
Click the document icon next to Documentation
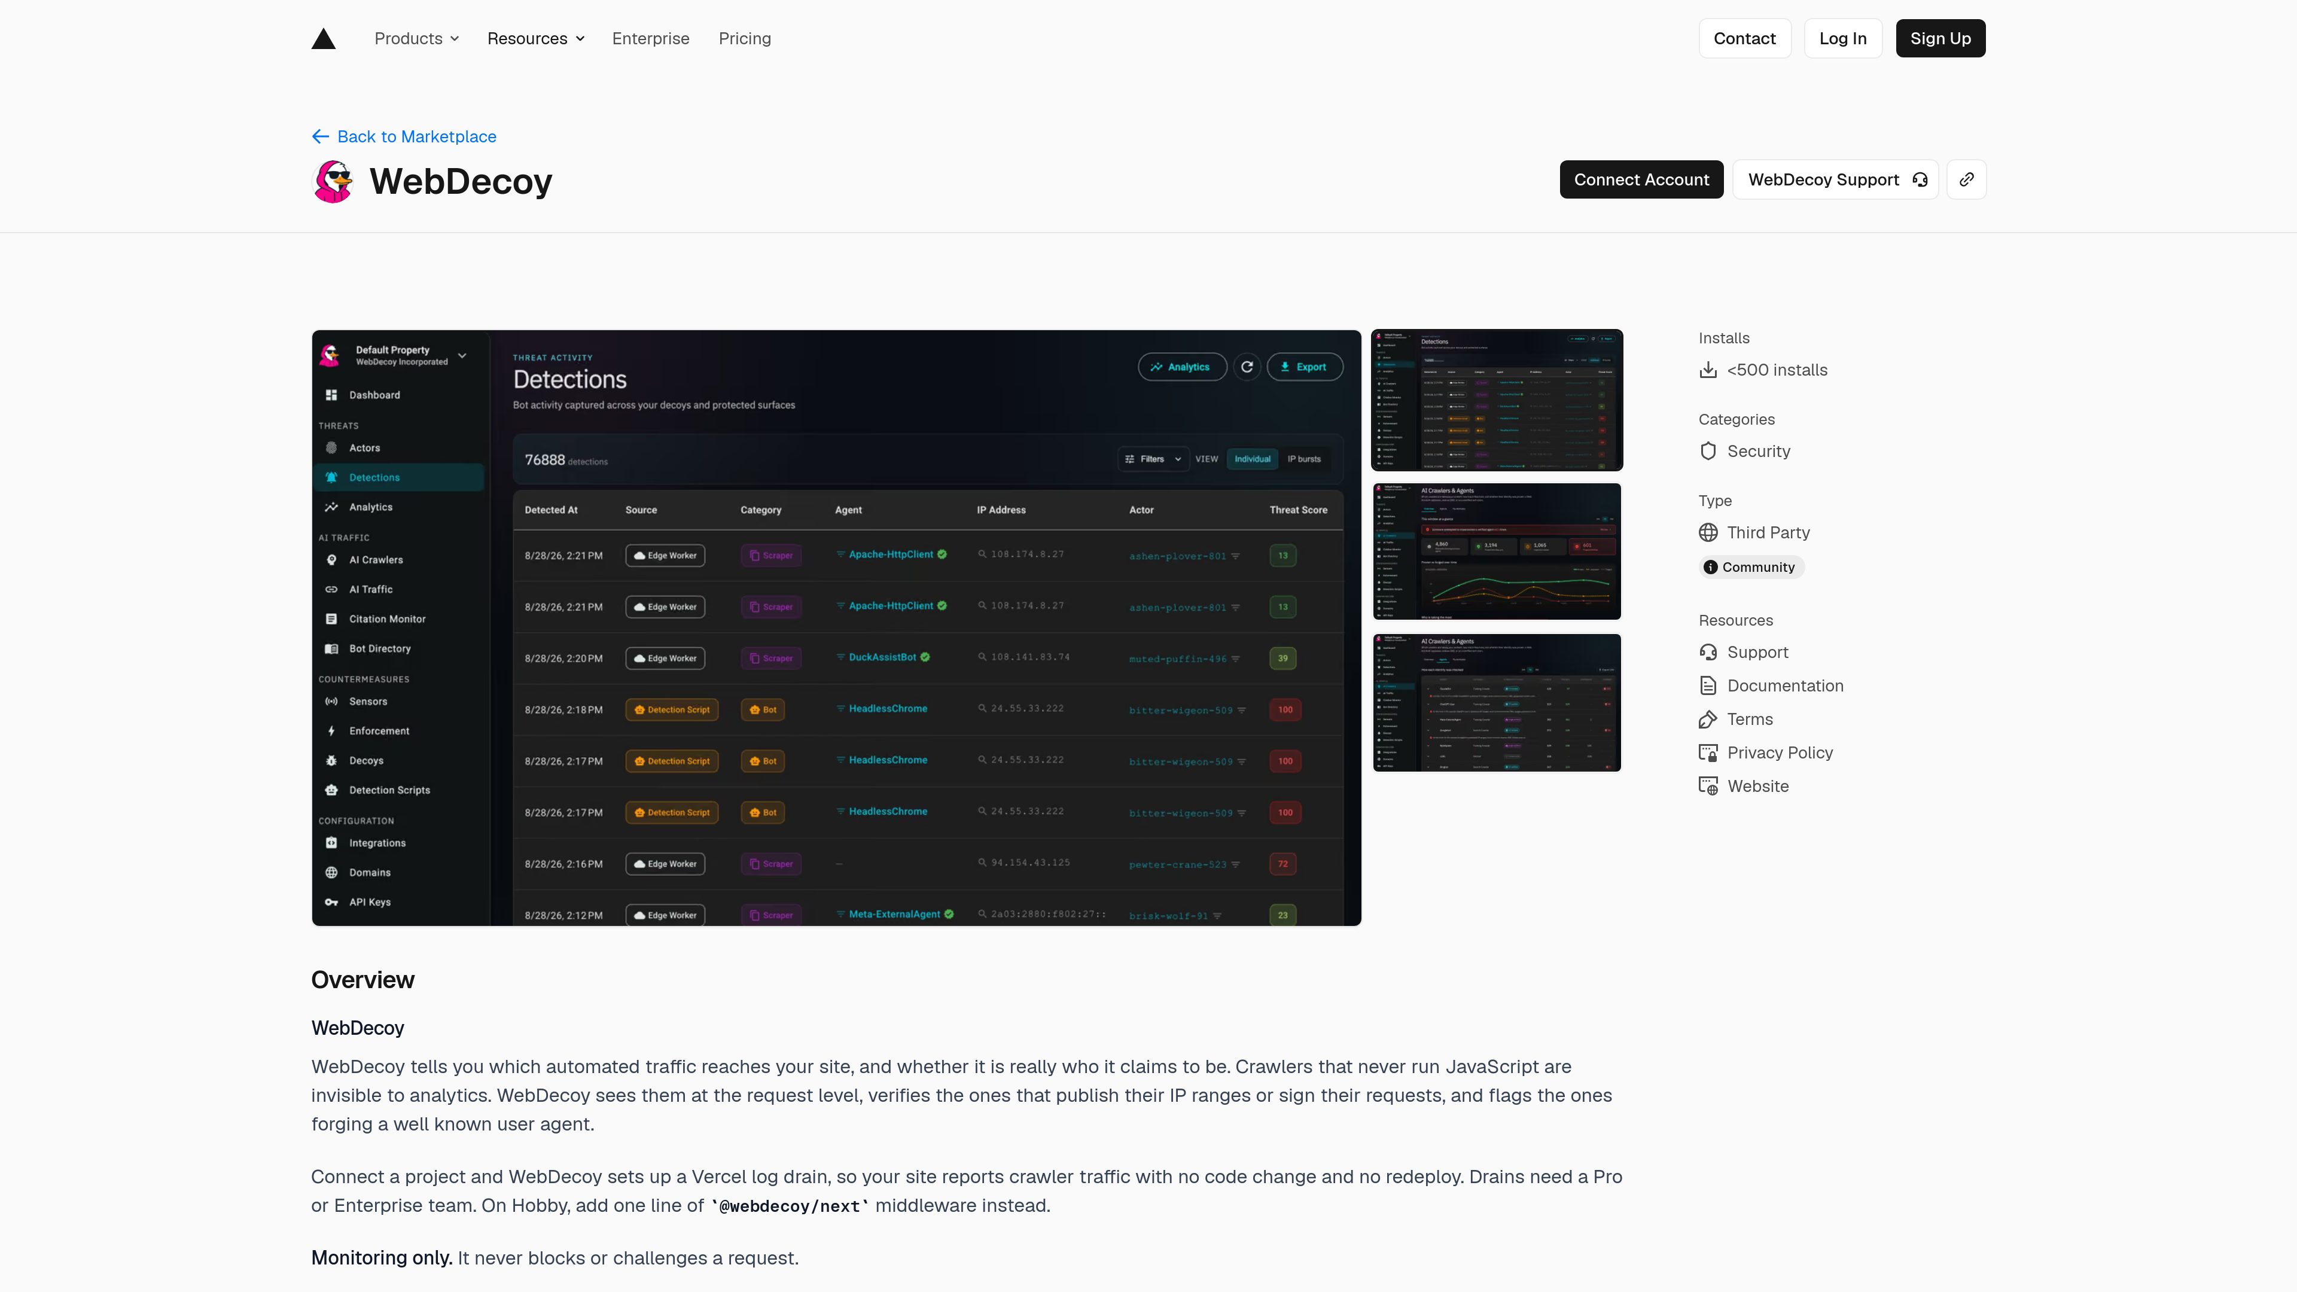[1708, 685]
